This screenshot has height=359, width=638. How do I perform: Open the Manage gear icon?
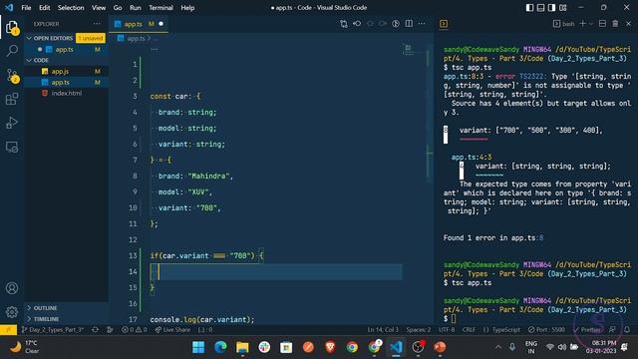[x=12, y=312]
